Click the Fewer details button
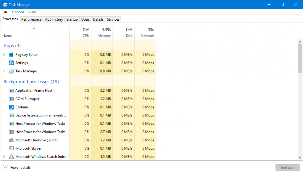This screenshot has width=303, height=175. 16,167
